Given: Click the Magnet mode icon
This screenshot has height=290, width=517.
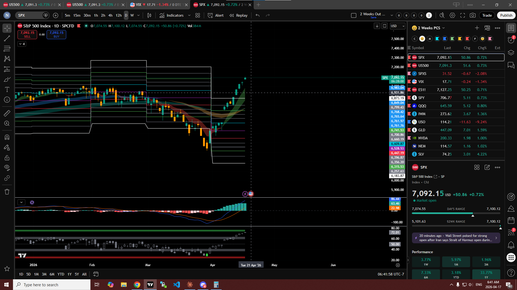Looking at the screenshot, I should pos(7,137).
